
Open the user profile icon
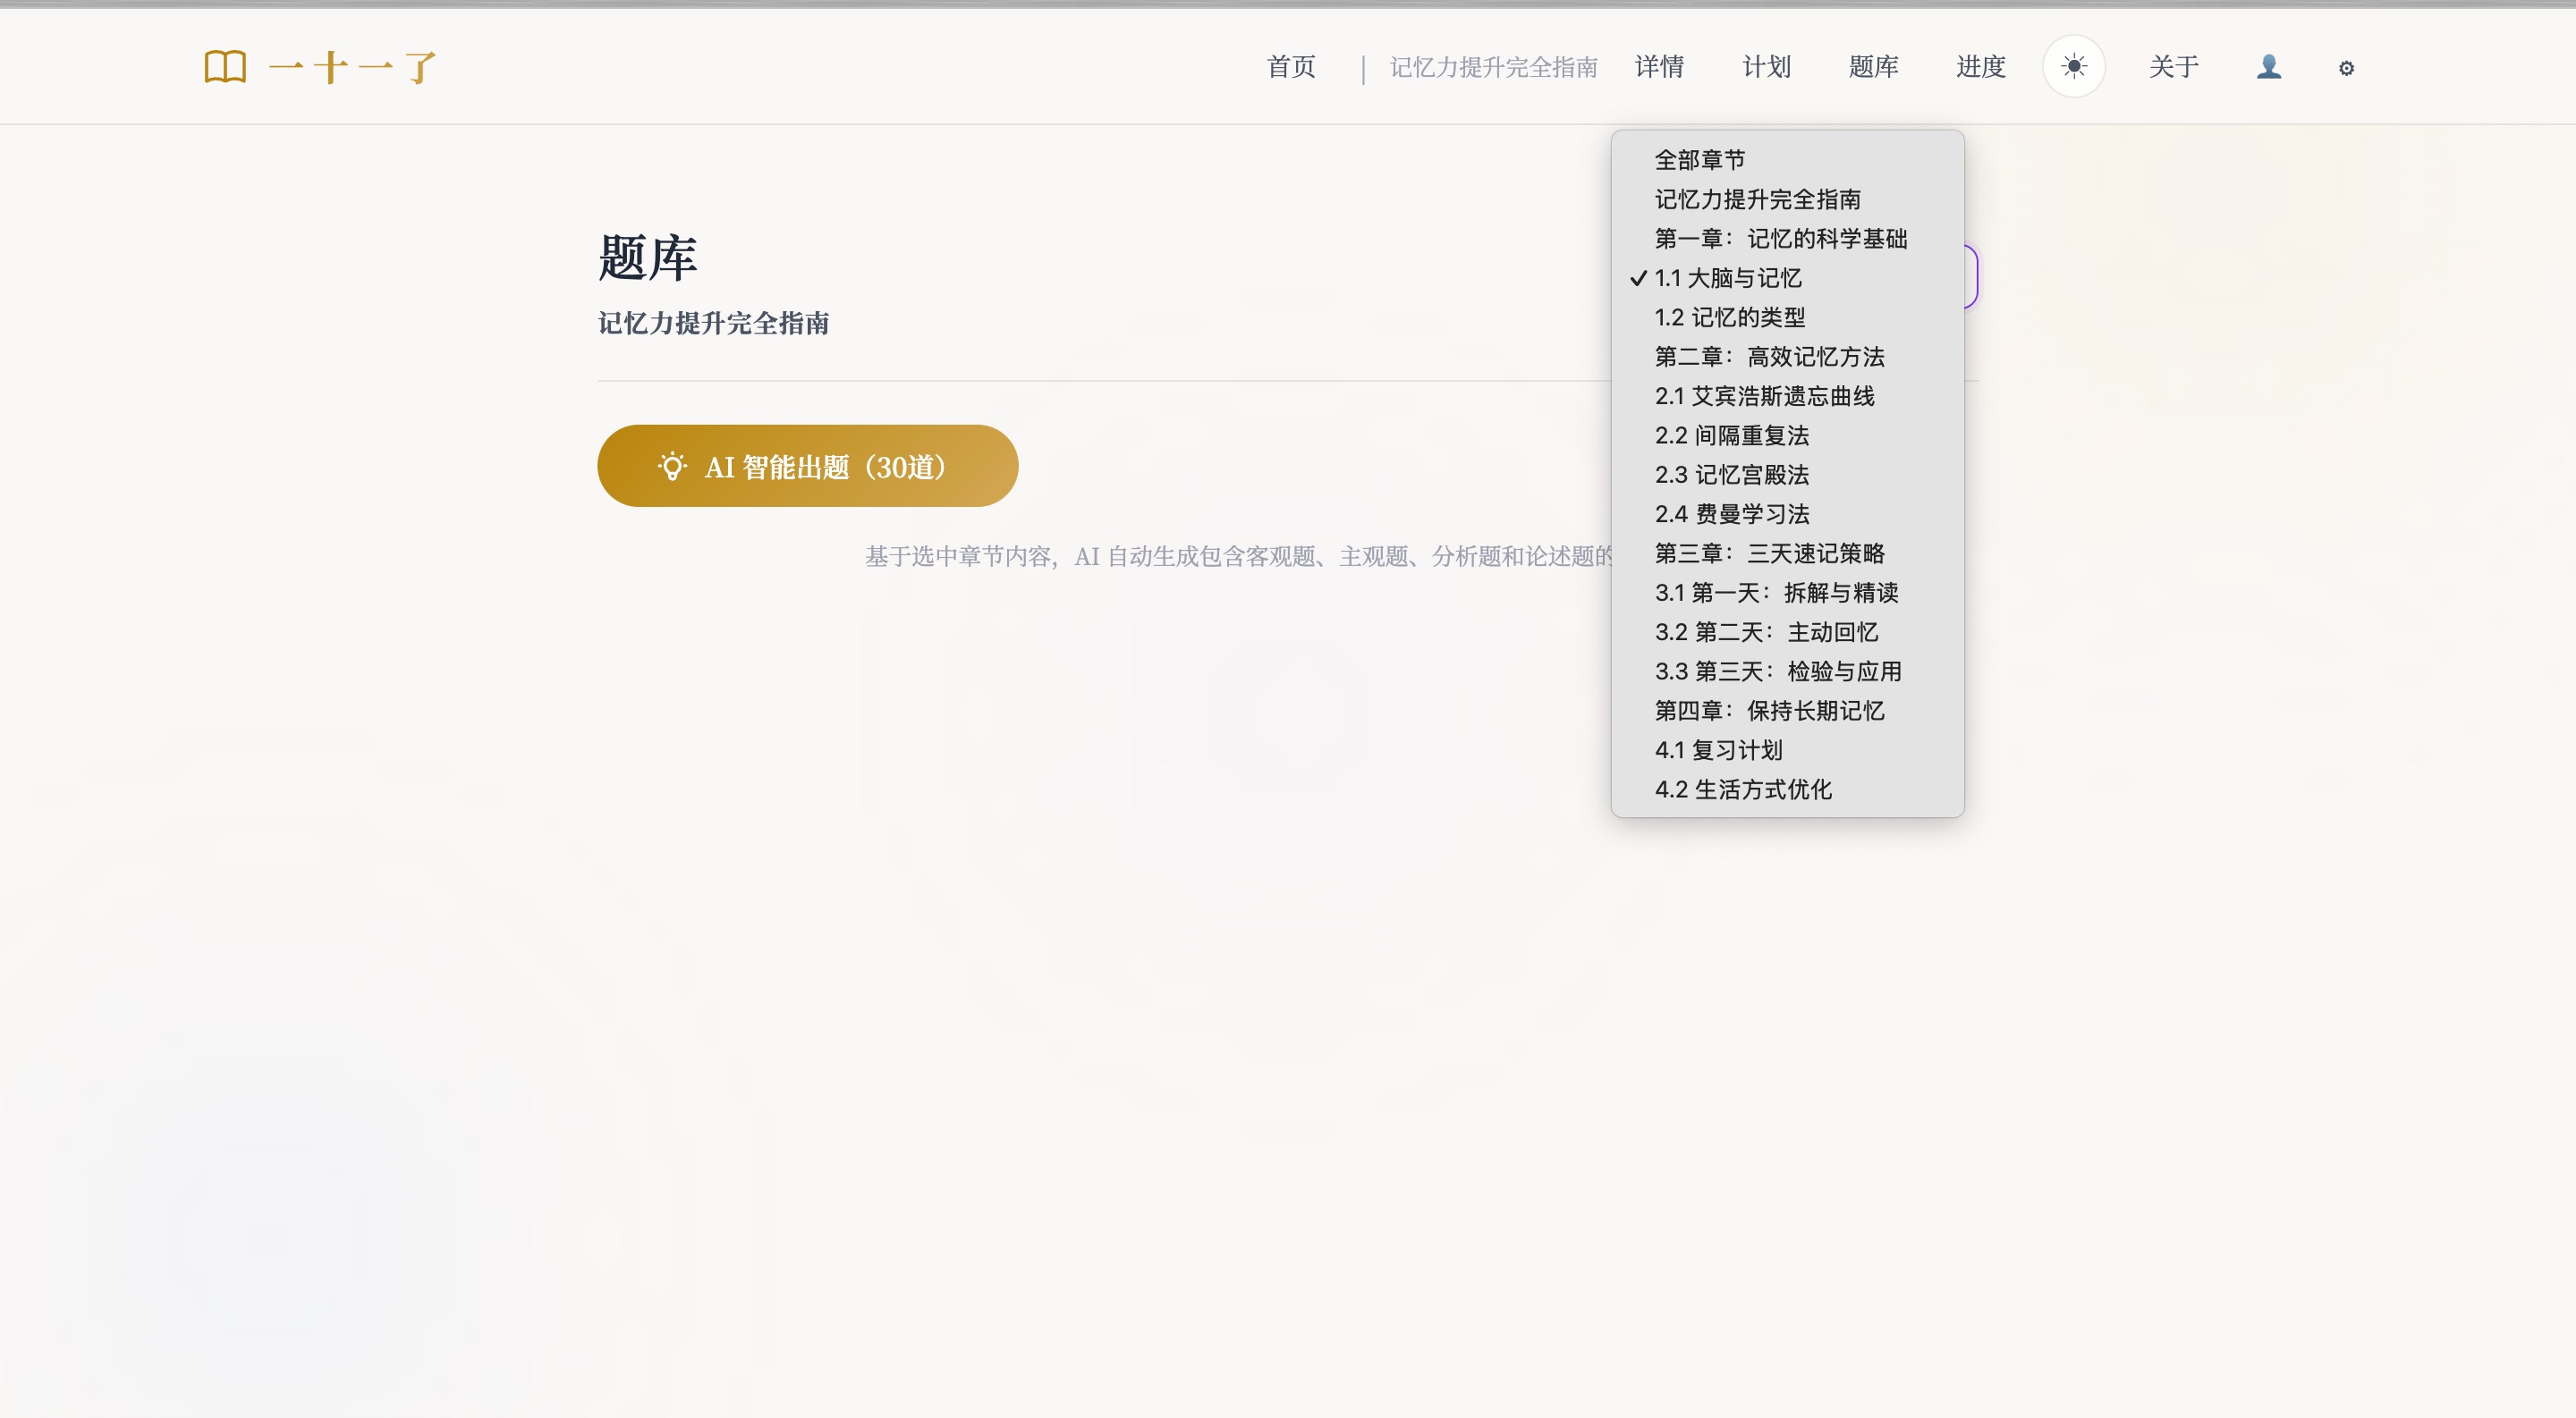click(2268, 67)
